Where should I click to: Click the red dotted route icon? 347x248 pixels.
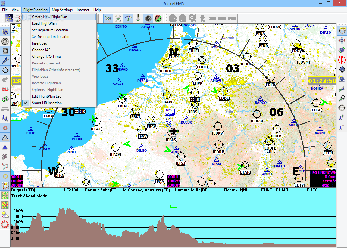click(5, 166)
